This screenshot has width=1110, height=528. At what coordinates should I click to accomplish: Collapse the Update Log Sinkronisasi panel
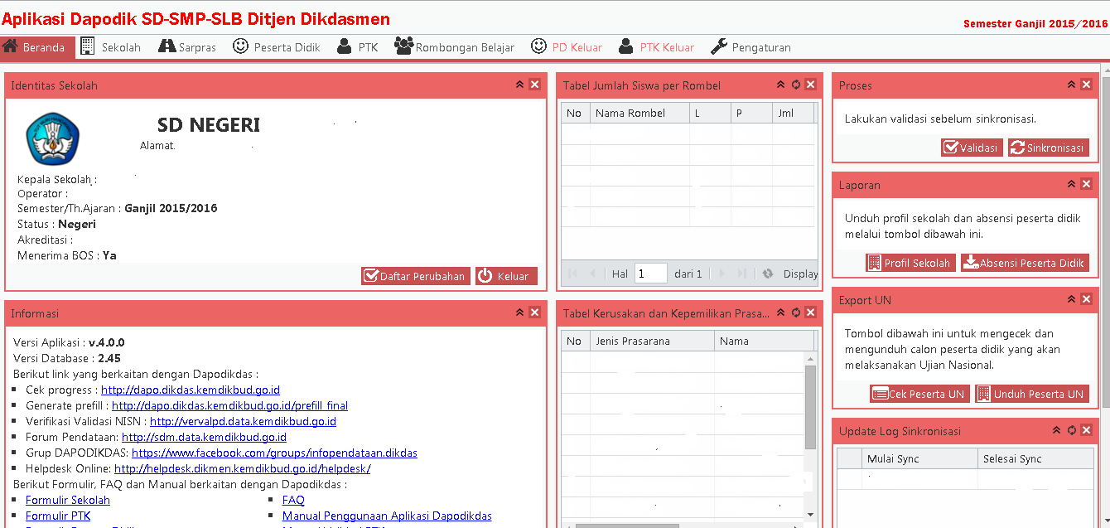(x=1056, y=431)
